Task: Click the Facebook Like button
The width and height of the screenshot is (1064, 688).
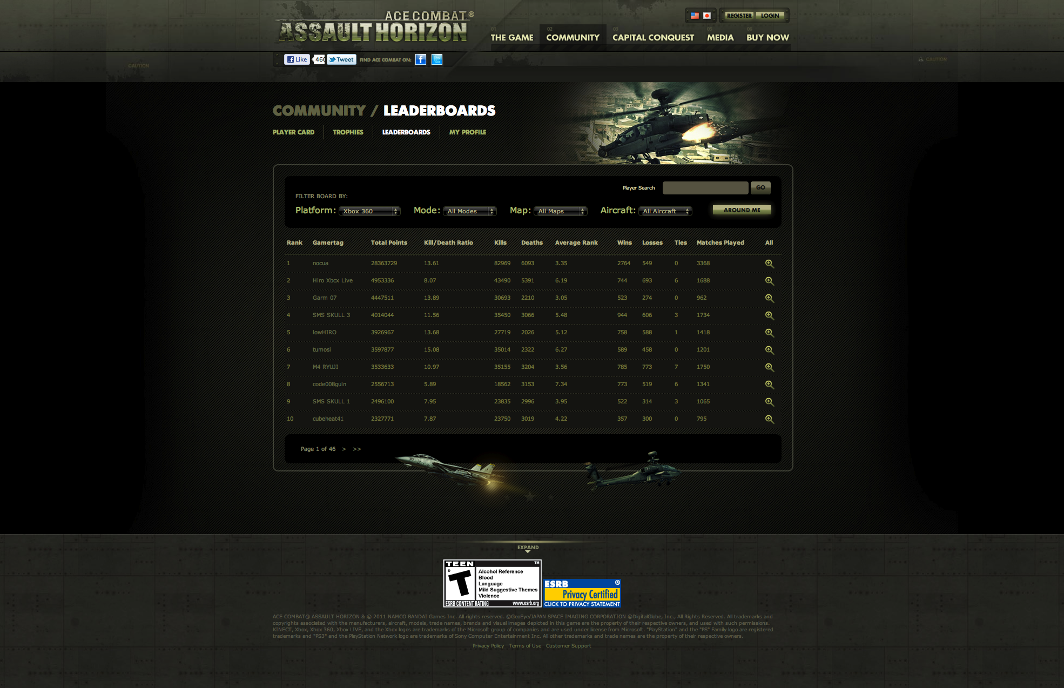Action: click(297, 59)
